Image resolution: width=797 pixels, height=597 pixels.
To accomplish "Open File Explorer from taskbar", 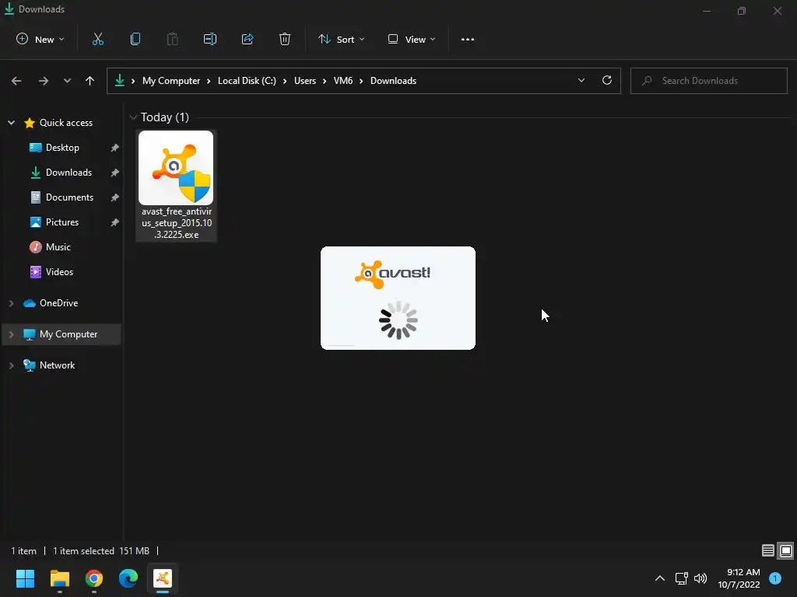I will click(59, 578).
